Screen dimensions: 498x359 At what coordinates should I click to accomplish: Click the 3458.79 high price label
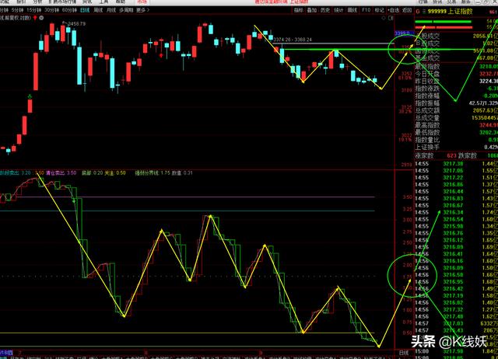point(76,24)
